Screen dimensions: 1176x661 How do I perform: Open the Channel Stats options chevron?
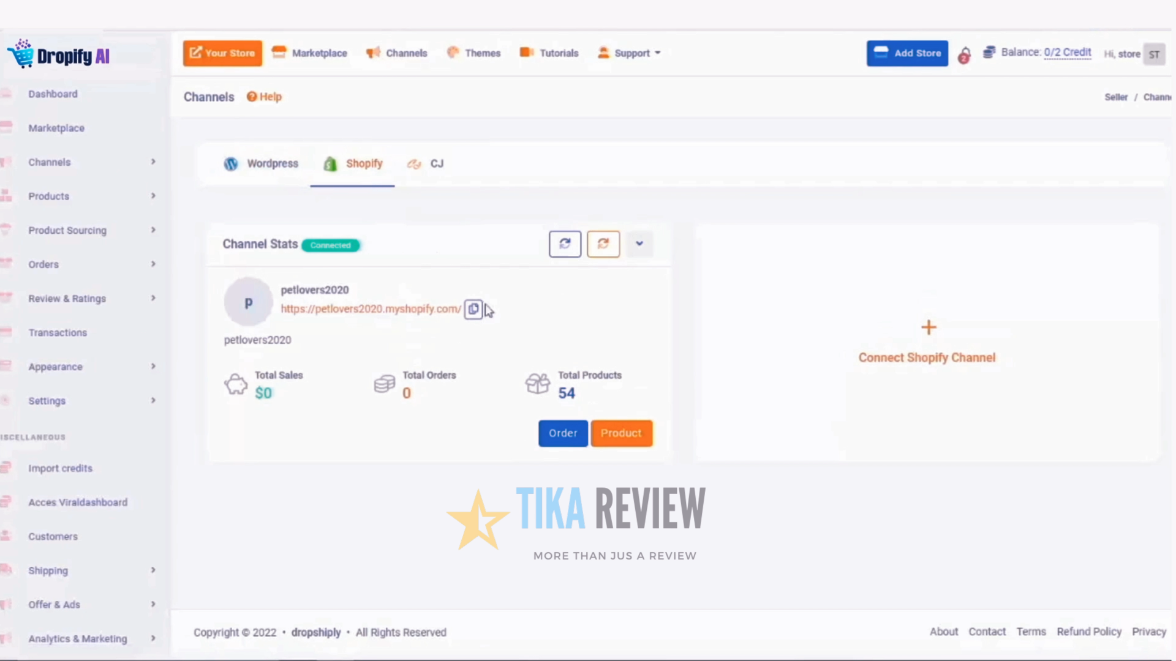point(639,244)
